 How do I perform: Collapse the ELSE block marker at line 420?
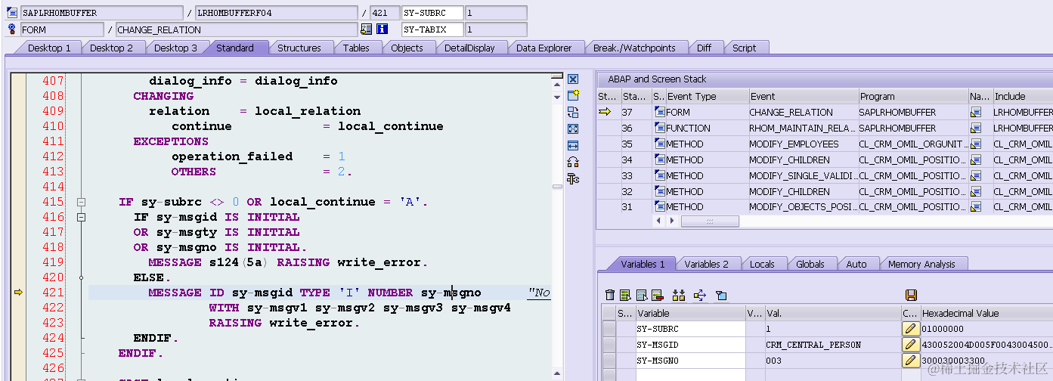pos(82,277)
